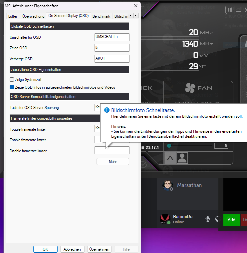Select the On Screen Display (OSD) tab
Screen dimensions: 247x253
69,16
